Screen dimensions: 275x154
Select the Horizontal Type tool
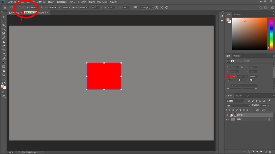pyautogui.click(x=4, y=54)
